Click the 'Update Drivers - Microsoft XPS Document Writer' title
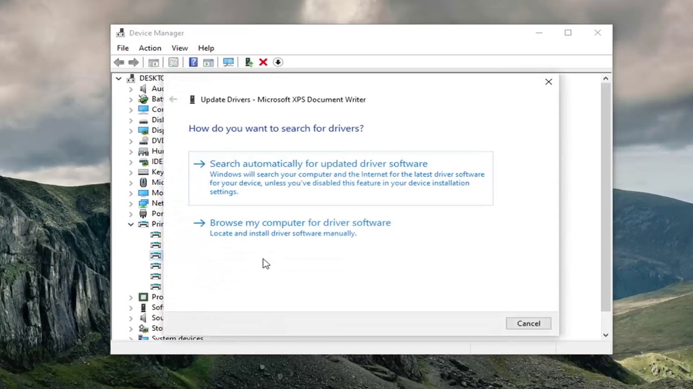The height and width of the screenshot is (389, 693). (283, 99)
